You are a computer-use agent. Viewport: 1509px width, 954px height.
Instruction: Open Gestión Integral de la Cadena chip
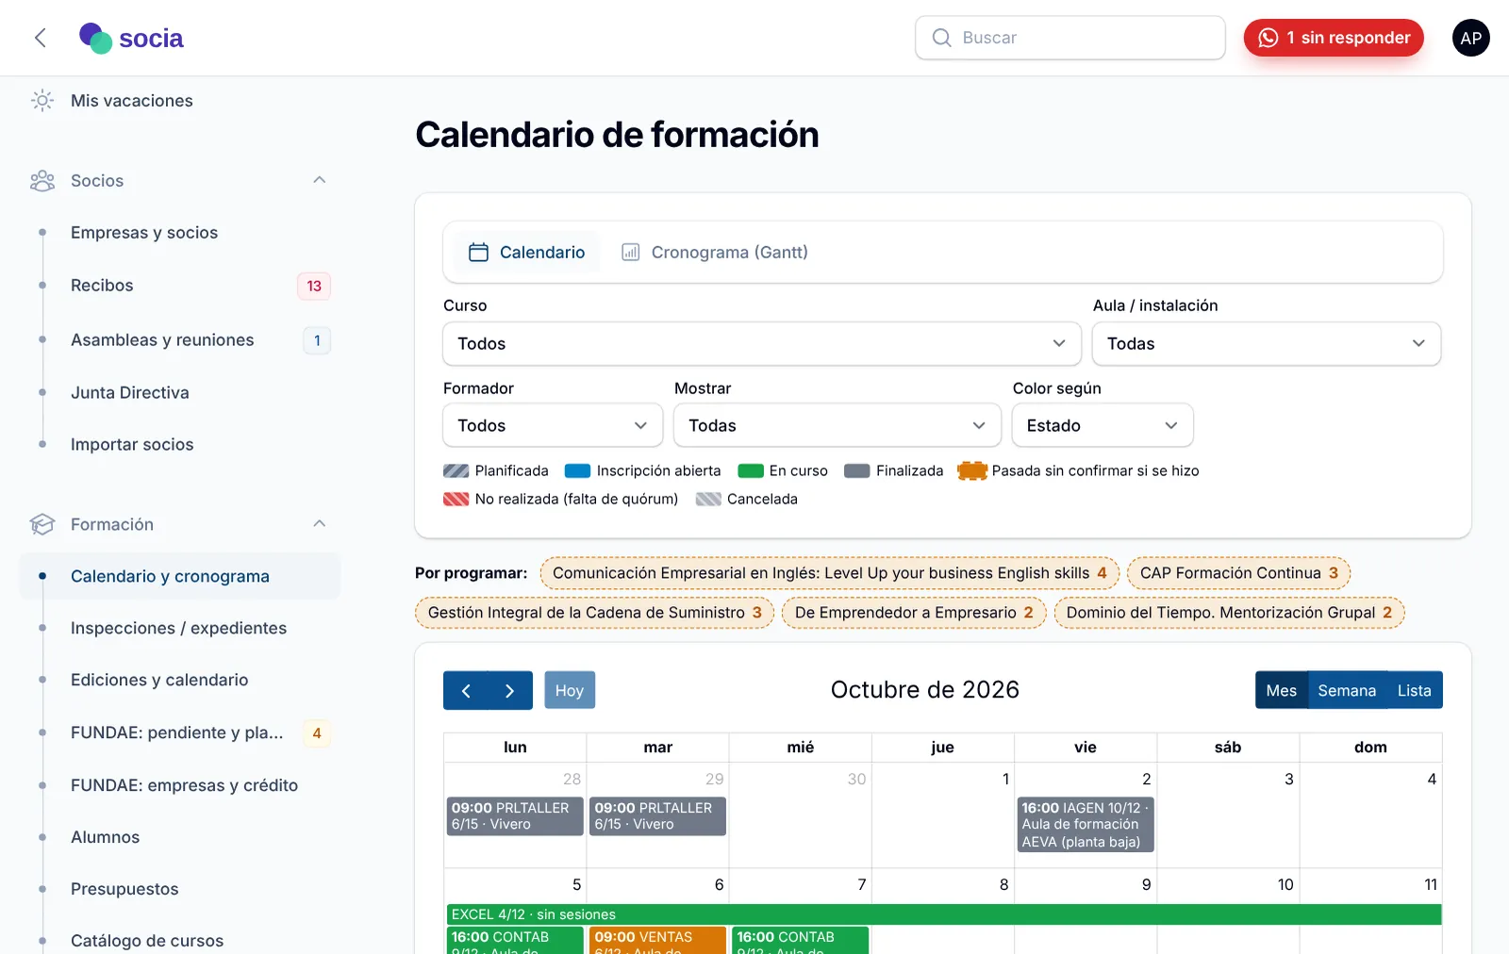click(x=594, y=613)
